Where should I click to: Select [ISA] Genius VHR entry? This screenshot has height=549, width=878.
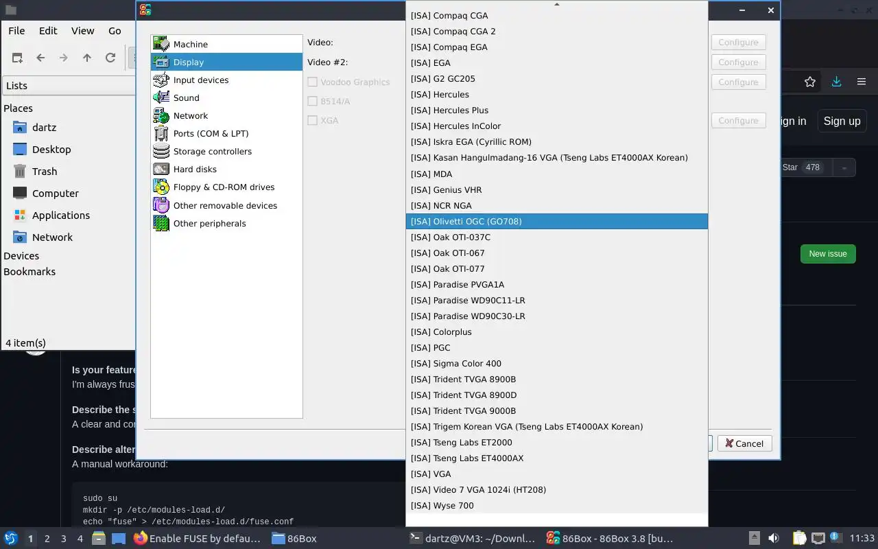tap(556, 189)
